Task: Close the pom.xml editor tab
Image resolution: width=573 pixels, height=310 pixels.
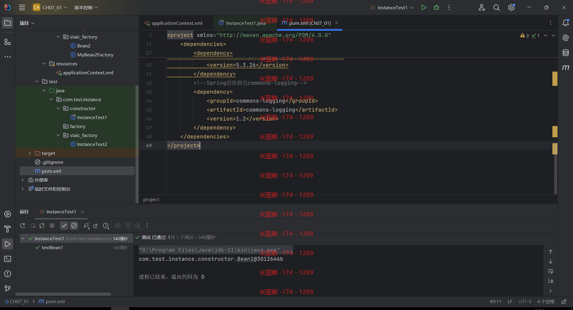Action: (337, 23)
